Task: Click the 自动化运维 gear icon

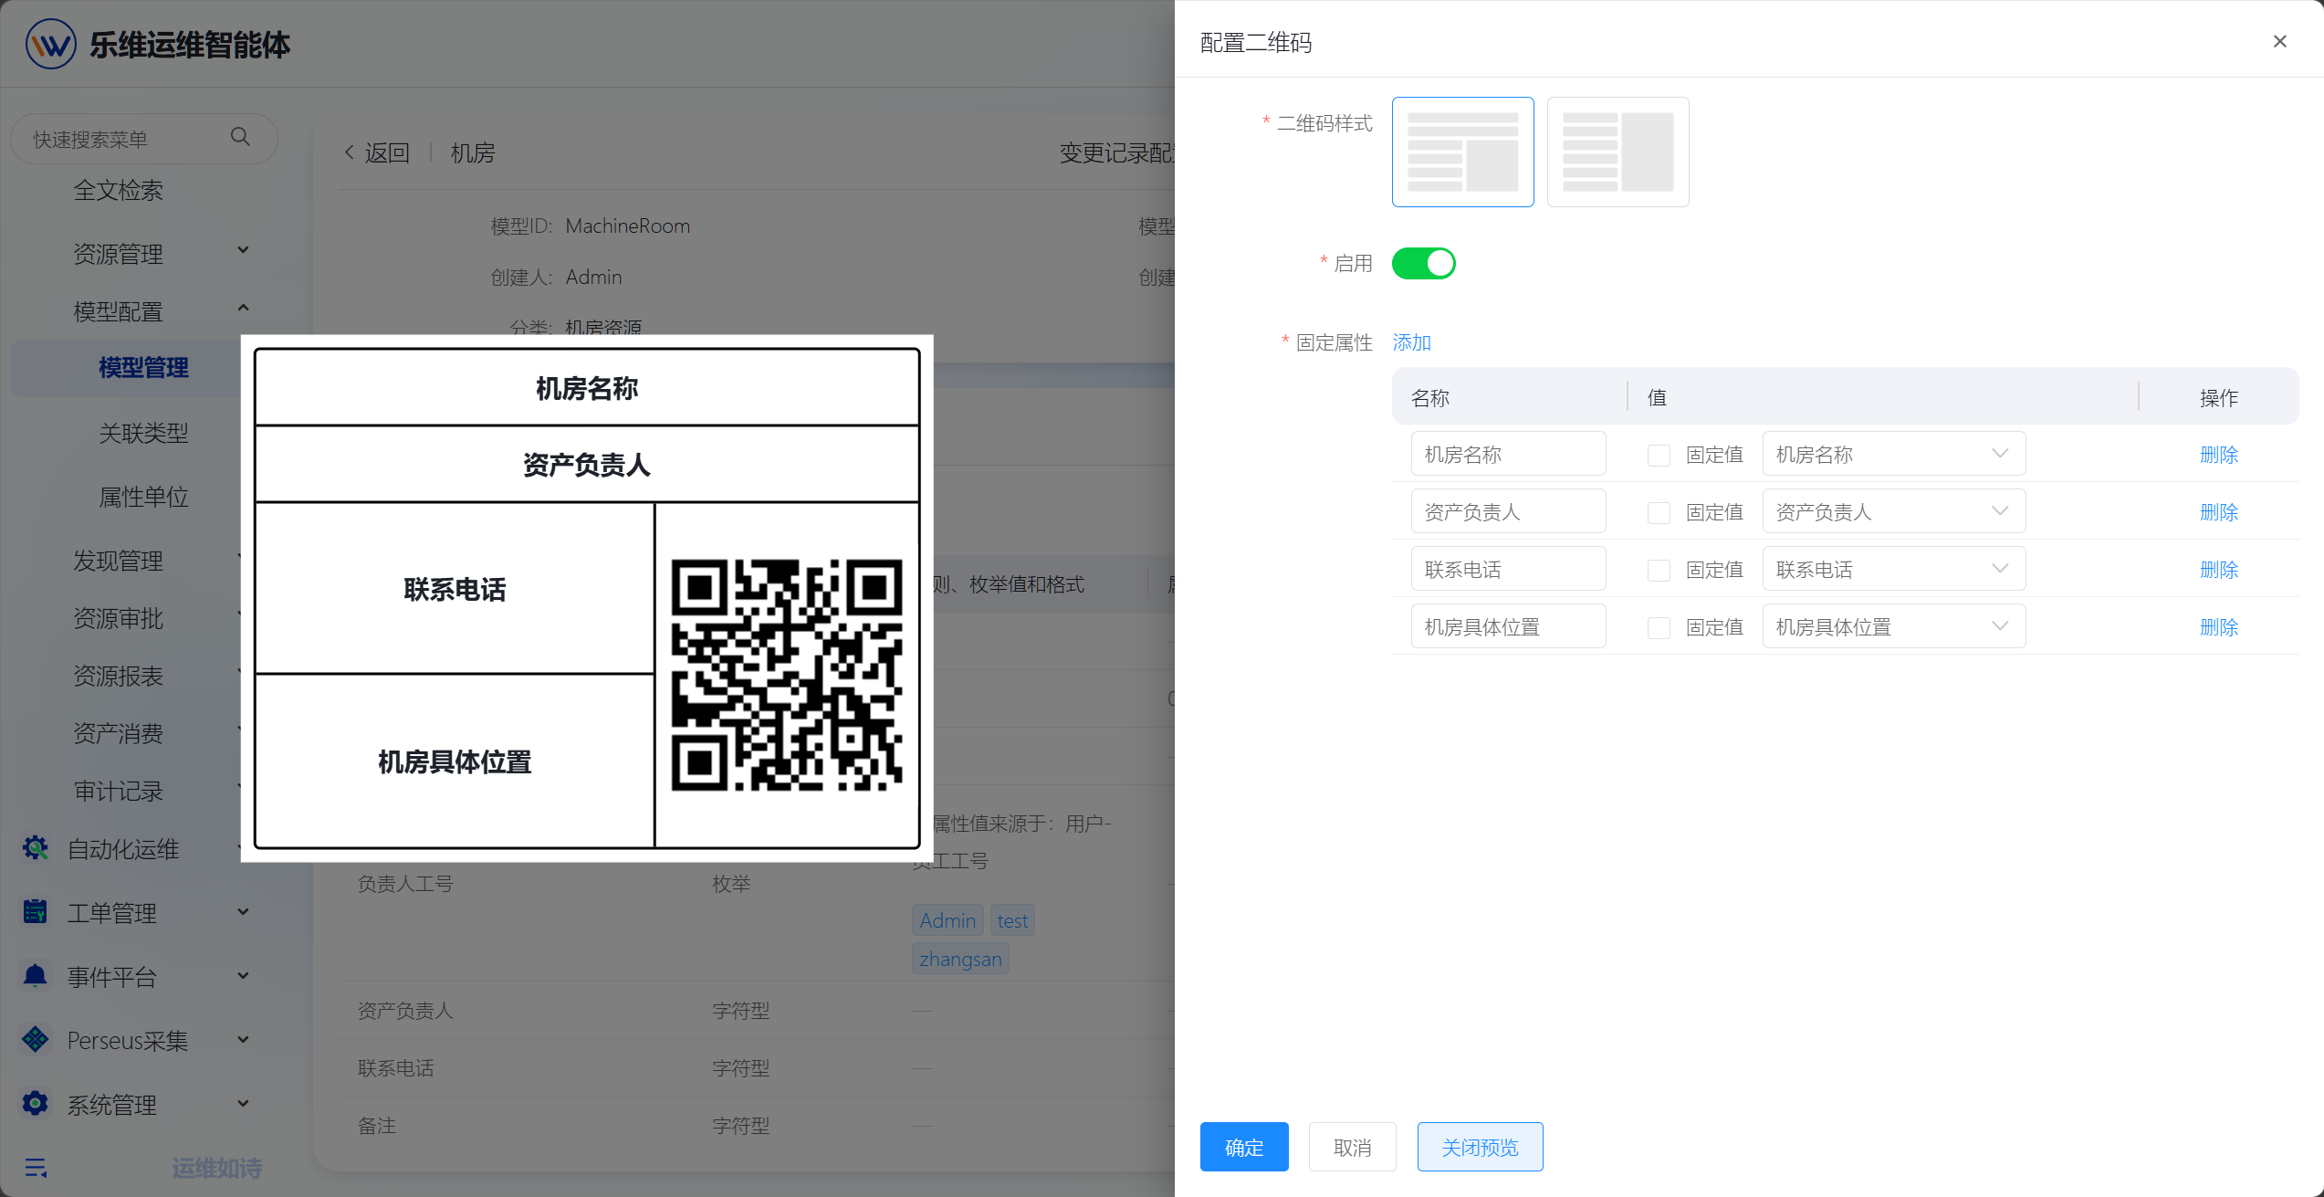Action: click(36, 848)
